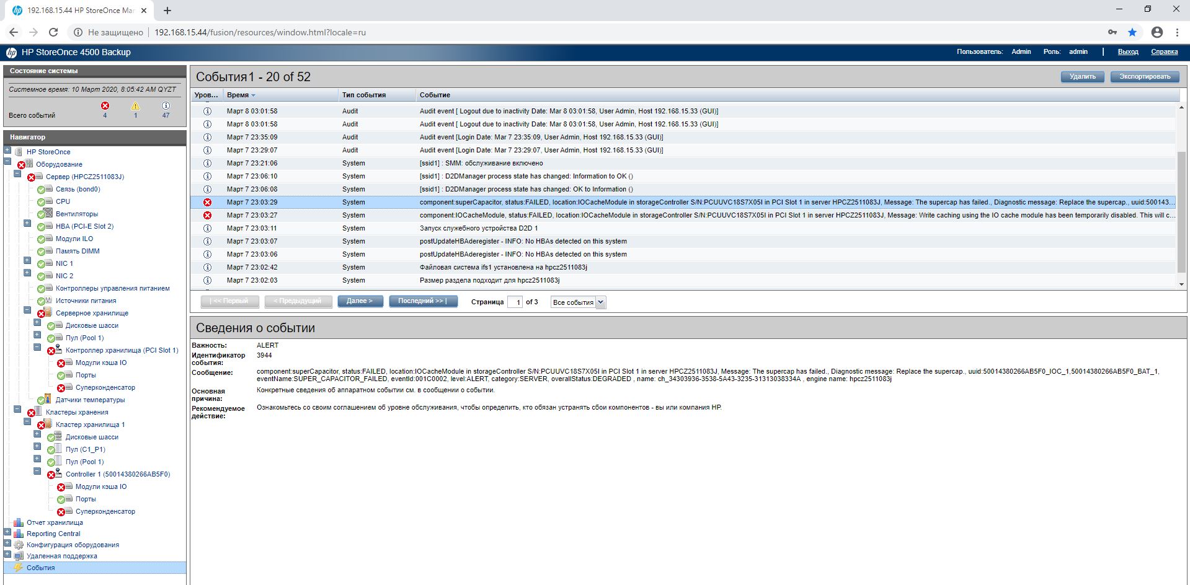Open the Все события filter dropdown
This screenshot has height=585, width=1190.
(577, 302)
